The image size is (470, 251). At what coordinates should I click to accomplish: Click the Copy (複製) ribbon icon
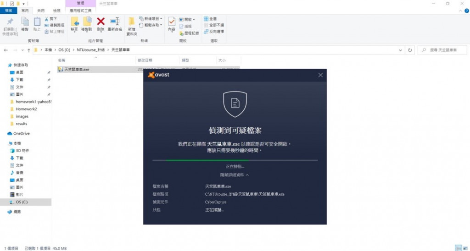(x=25, y=24)
